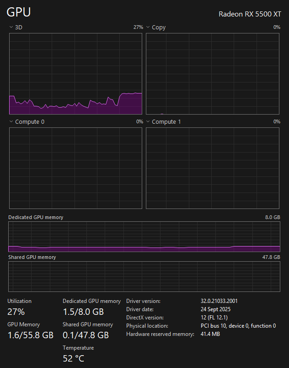Click the 52 °C temperature value
289x368 pixels.
(x=73, y=358)
